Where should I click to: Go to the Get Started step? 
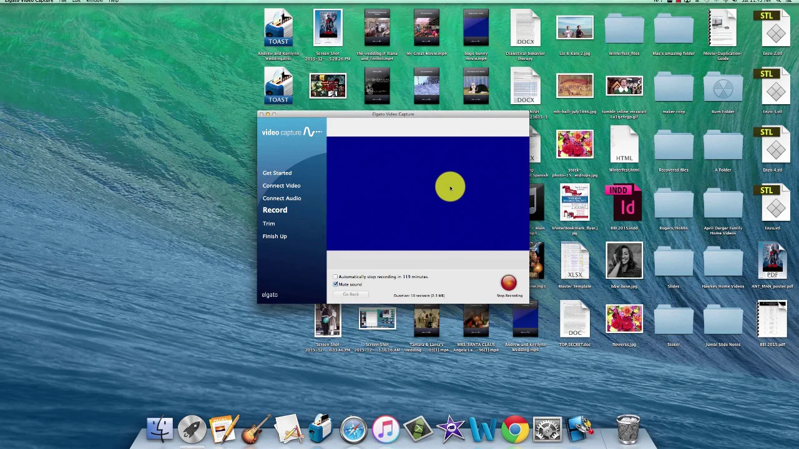click(277, 173)
